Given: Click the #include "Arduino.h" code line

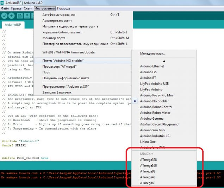Looking at the screenshot, I should (x=20, y=141).
